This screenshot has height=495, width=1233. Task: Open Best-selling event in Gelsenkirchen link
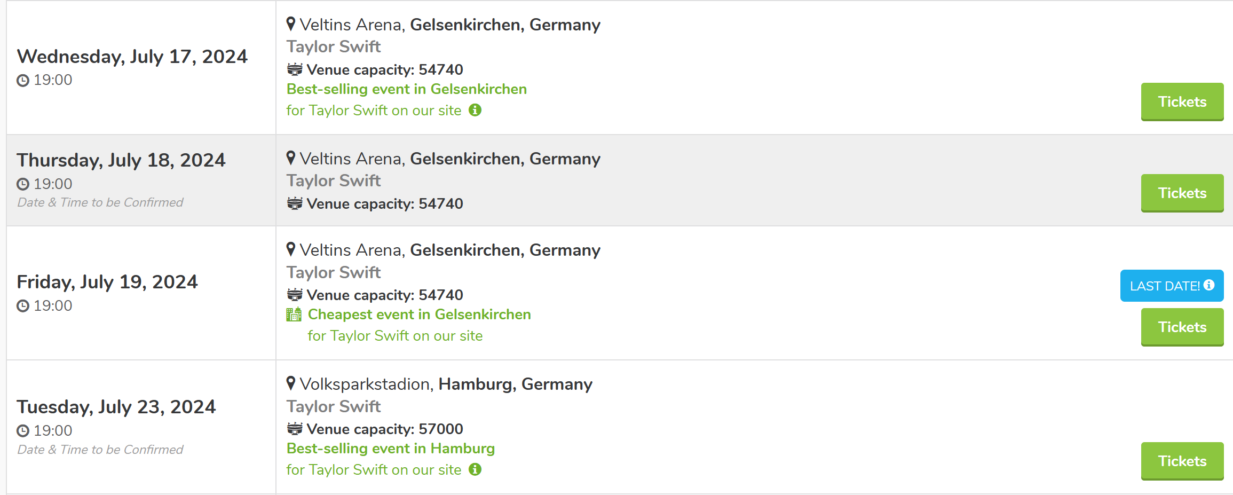click(x=406, y=89)
